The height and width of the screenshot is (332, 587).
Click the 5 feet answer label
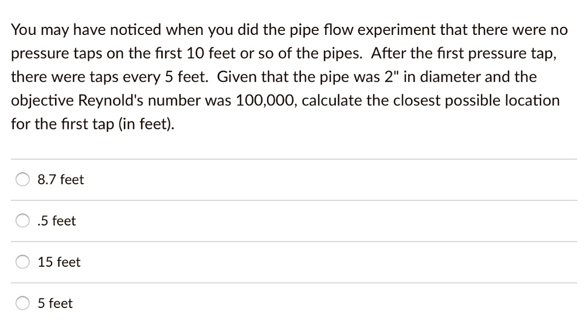coord(54,303)
